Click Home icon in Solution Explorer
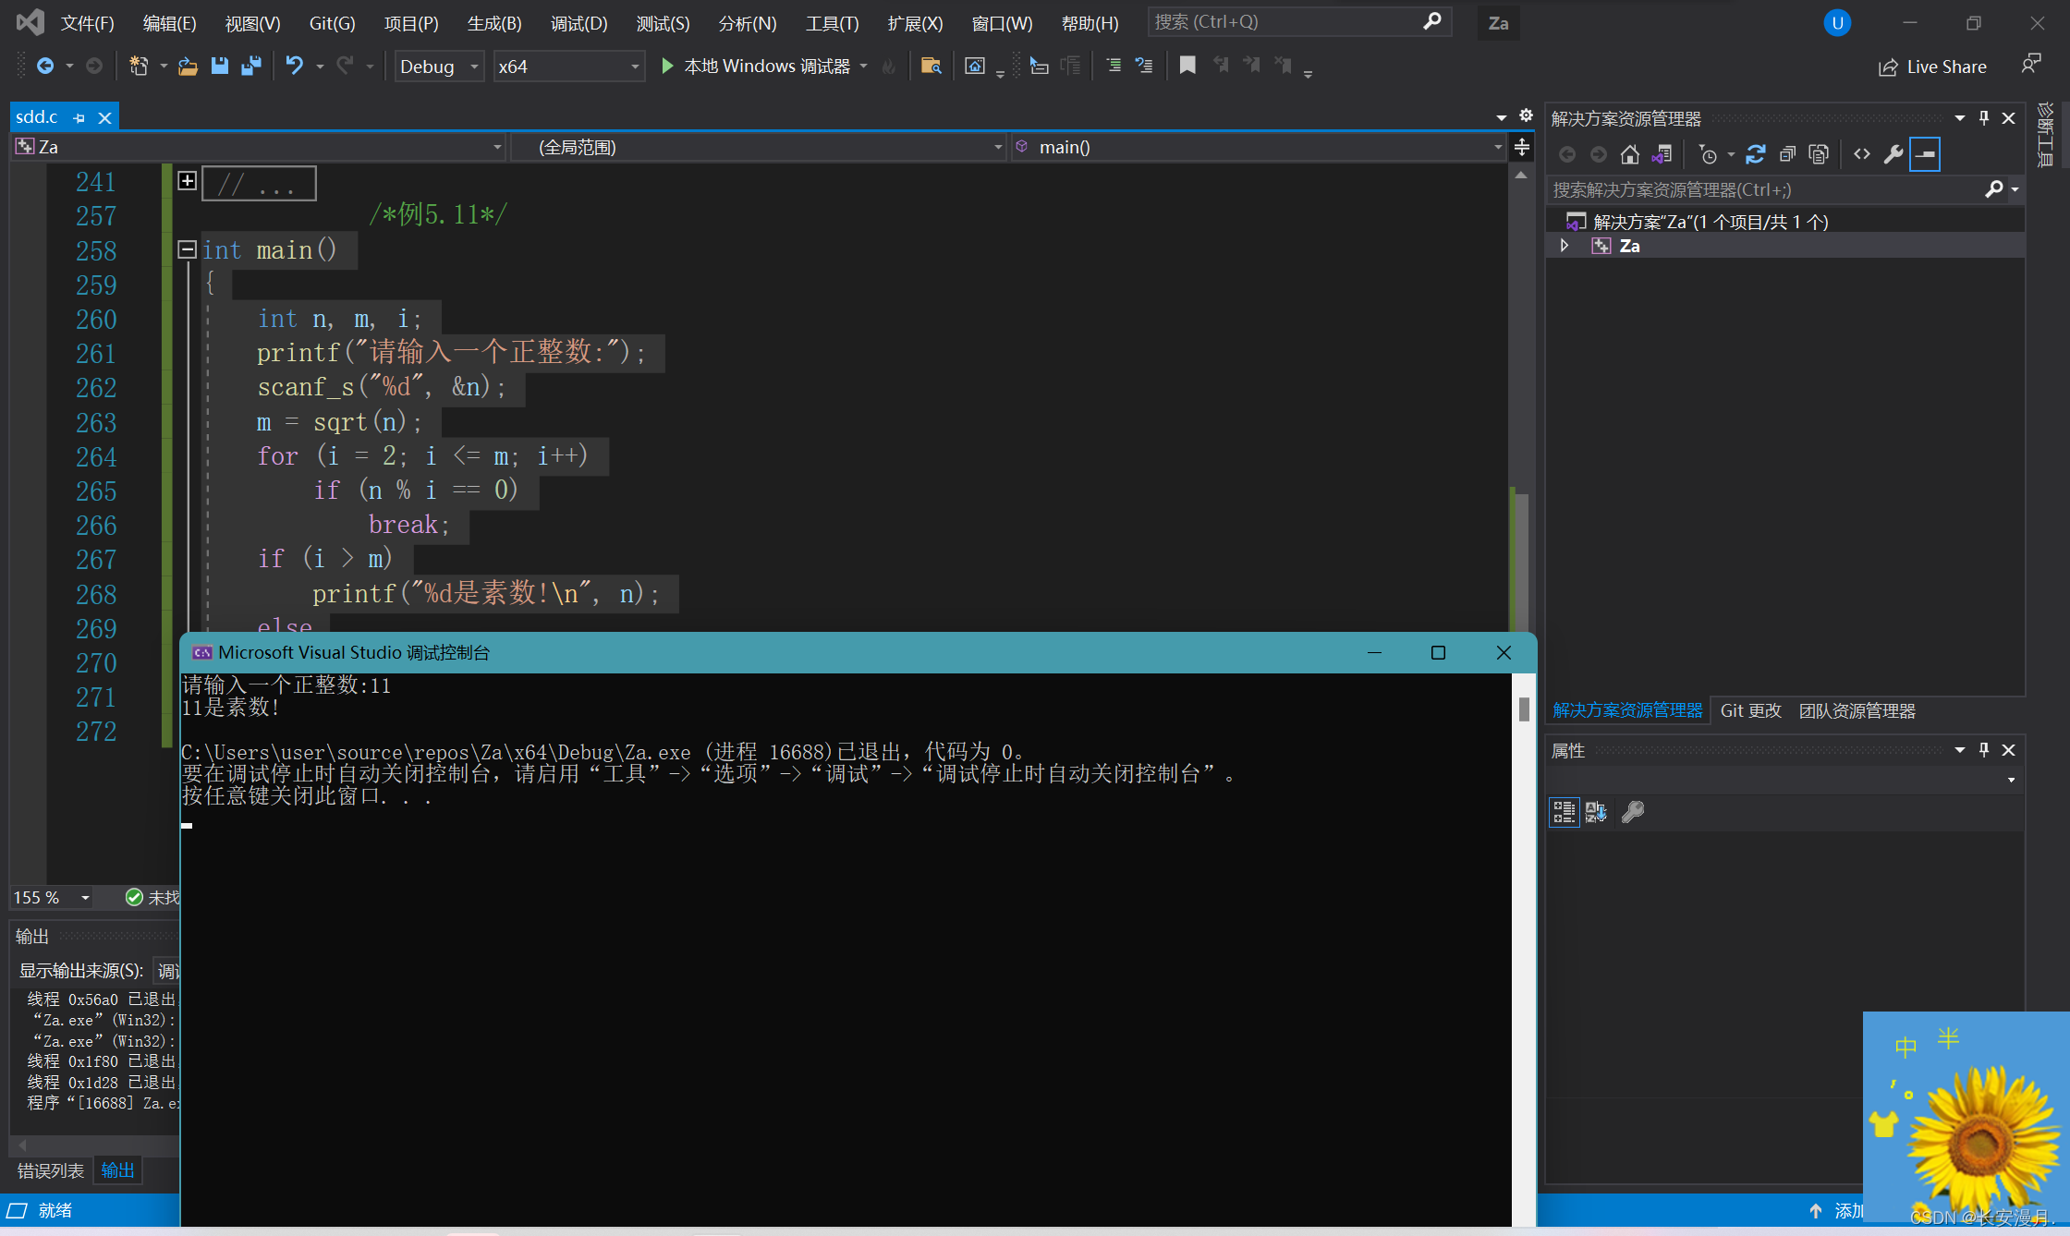This screenshot has height=1236, width=2070. coord(1630,154)
